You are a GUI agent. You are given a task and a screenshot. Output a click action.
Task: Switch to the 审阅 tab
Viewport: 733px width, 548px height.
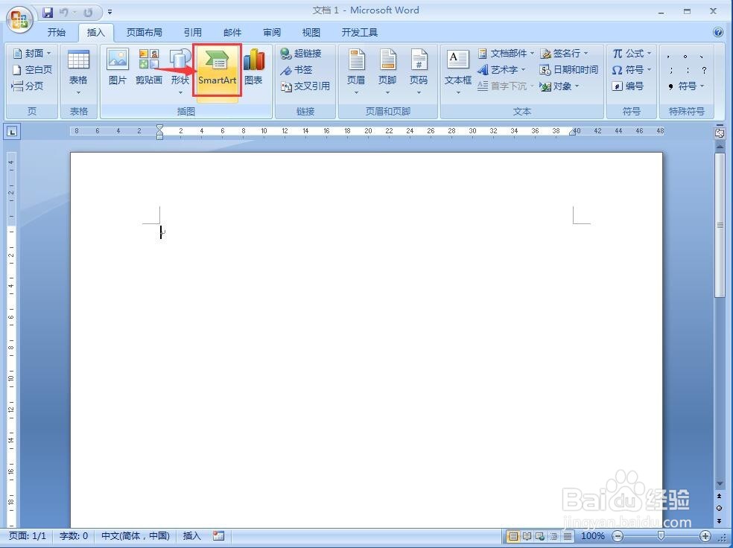tap(272, 32)
